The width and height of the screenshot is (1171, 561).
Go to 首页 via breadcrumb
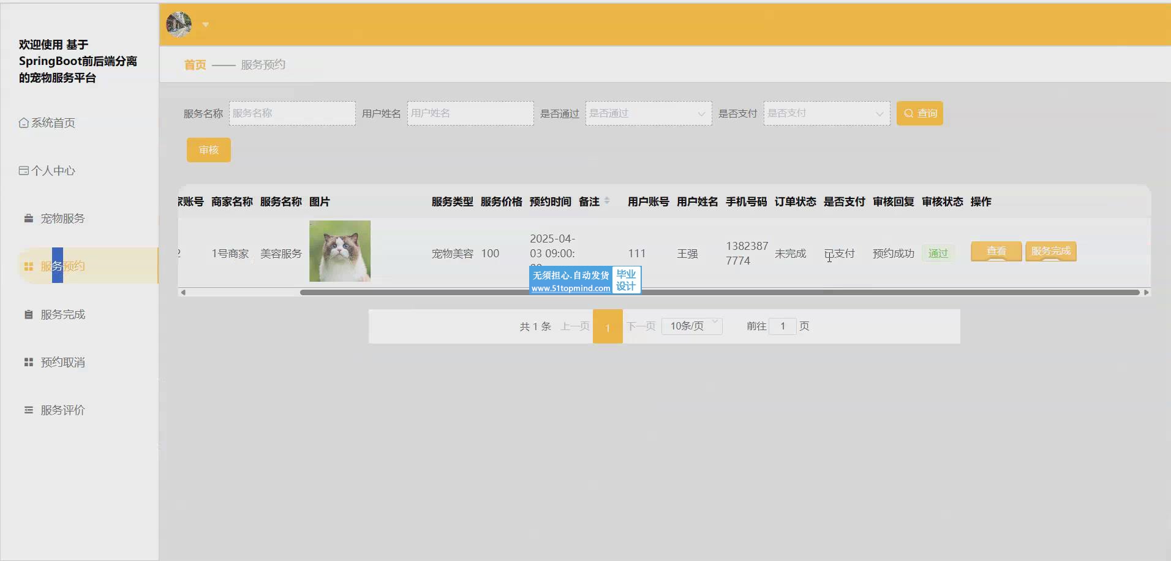(195, 65)
